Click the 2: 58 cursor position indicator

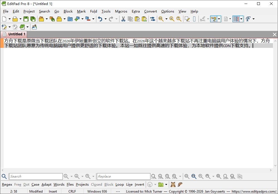coord(14,191)
